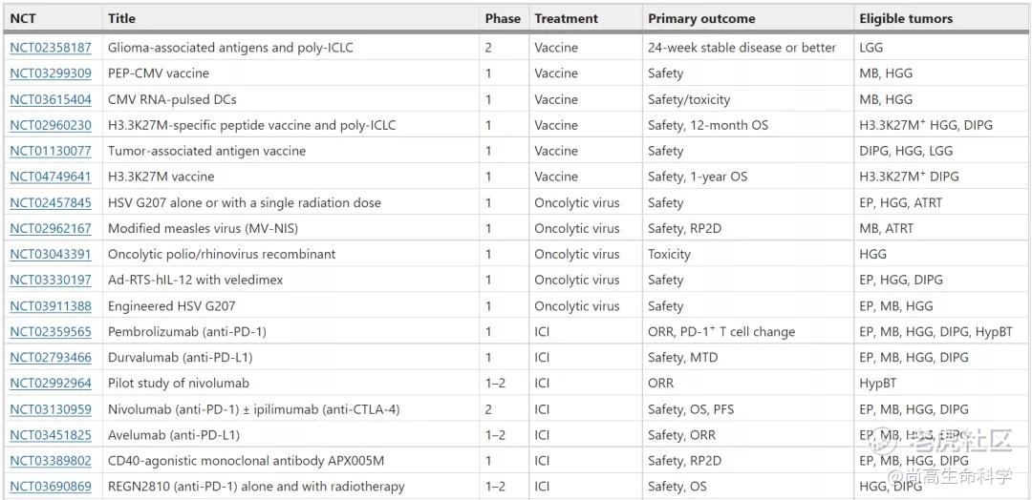This screenshot has width=1032, height=500.
Task: Click the NCT03690869 link
Action: (x=51, y=487)
